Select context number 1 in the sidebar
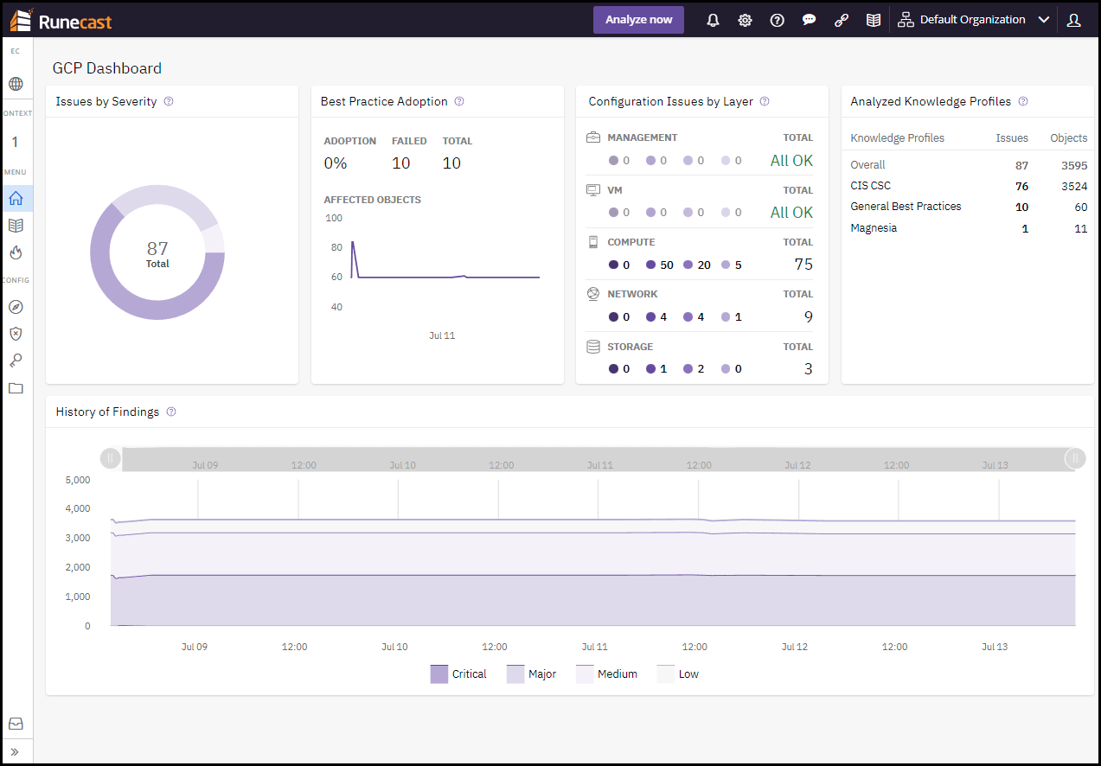This screenshot has width=1101, height=766. pos(16,142)
